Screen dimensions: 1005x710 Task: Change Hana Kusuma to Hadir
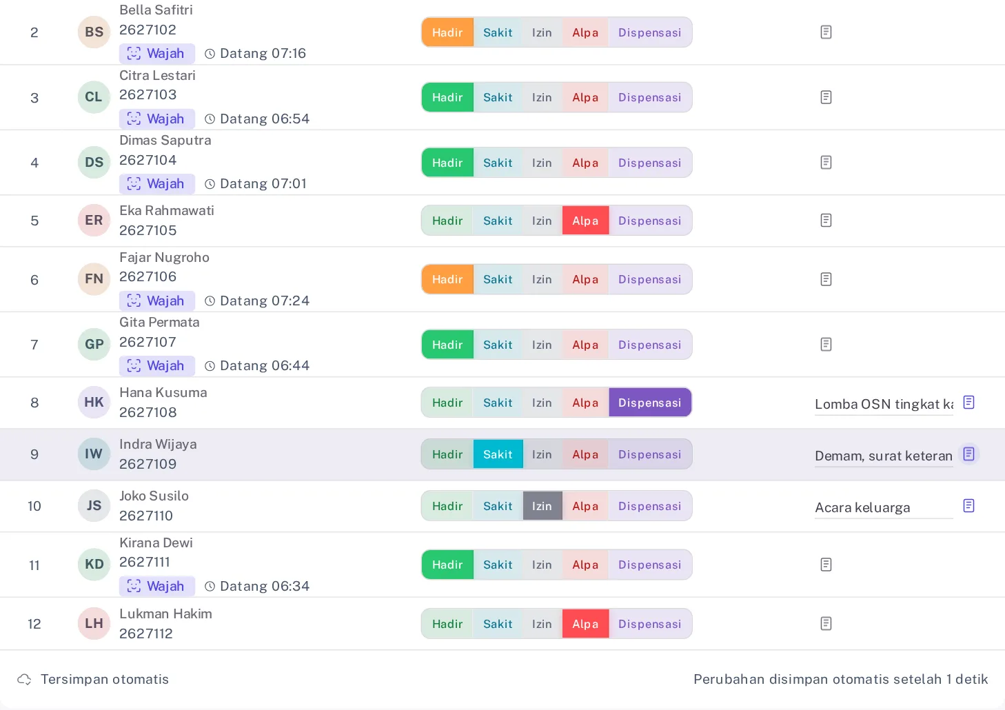click(447, 403)
